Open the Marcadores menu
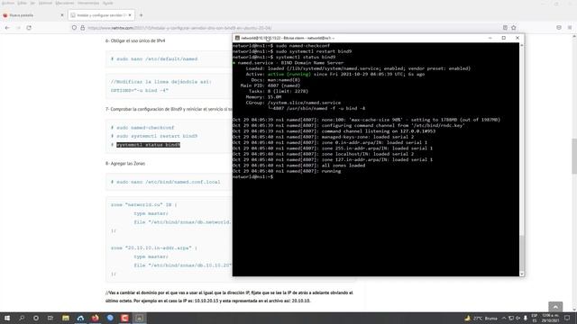This screenshot has width=577, height=324. (x=64, y=3)
